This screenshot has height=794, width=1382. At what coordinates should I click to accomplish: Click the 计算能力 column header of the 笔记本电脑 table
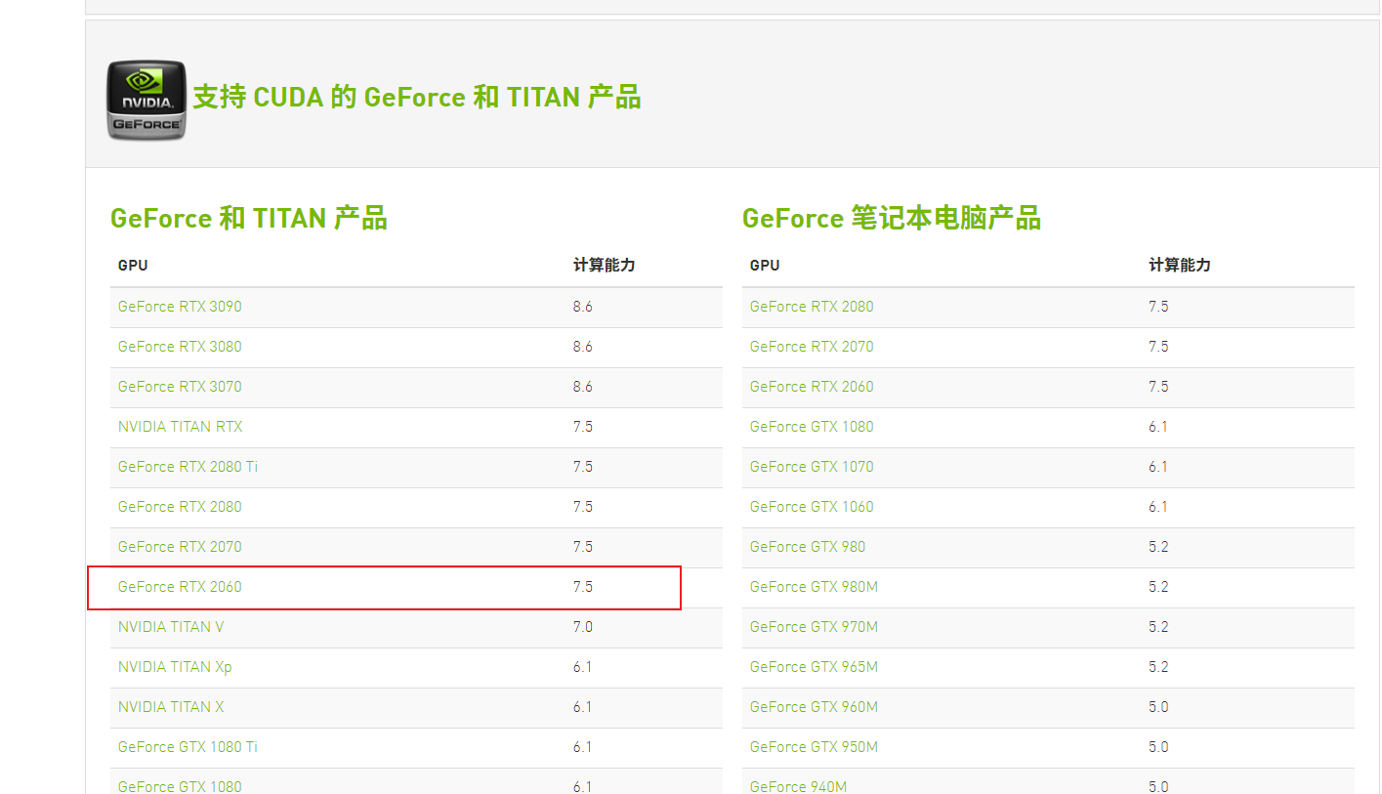[1180, 266]
